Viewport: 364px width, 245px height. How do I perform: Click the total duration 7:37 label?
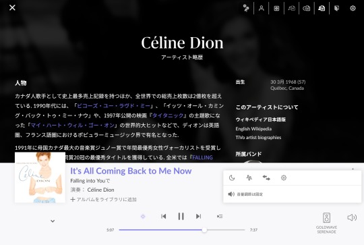[253, 230]
